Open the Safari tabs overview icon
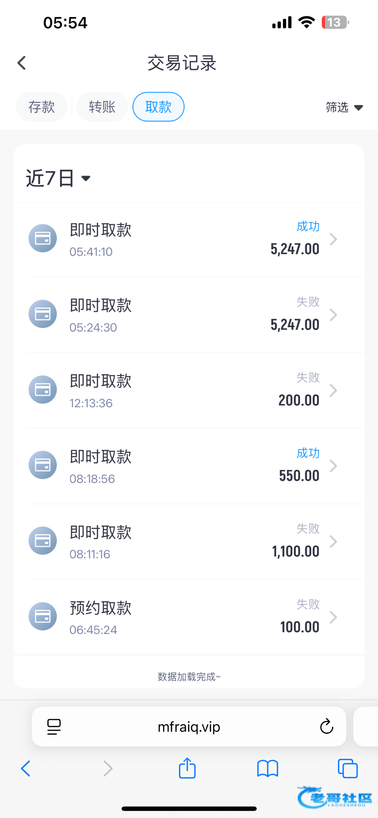 (x=347, y=769)
